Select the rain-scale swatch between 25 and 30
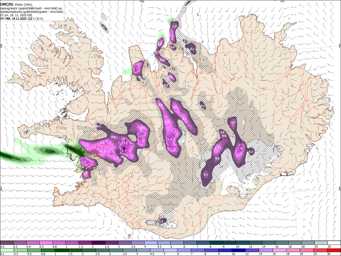341x256 pixels. (x=320, y=250)
